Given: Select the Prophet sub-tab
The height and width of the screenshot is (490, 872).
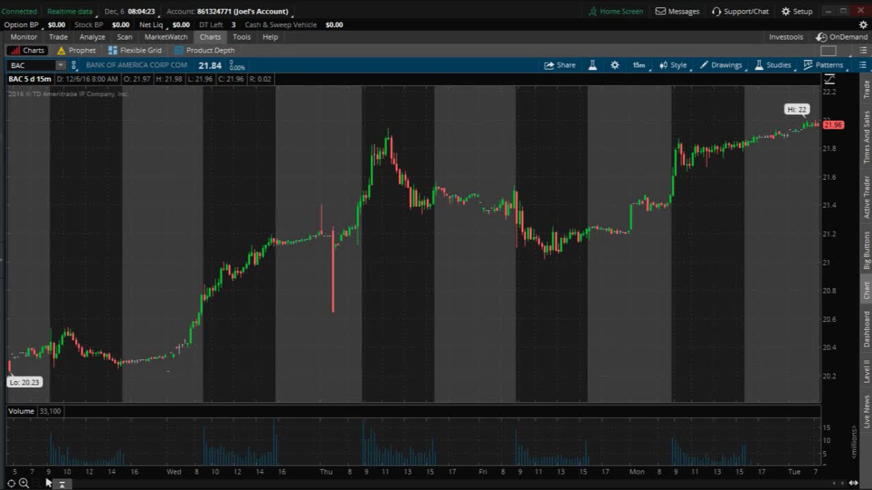Looking at the screenshot, I should (x=76, y=50).
